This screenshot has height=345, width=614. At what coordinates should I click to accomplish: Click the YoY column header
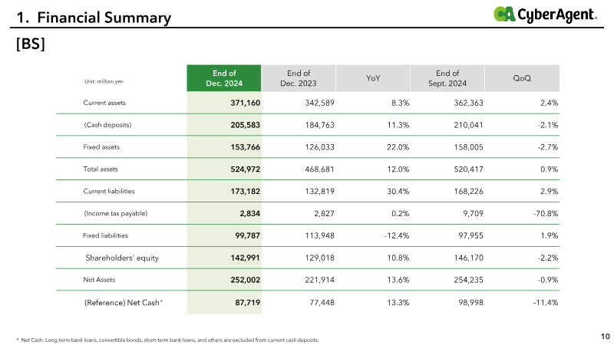click(373, 78)
